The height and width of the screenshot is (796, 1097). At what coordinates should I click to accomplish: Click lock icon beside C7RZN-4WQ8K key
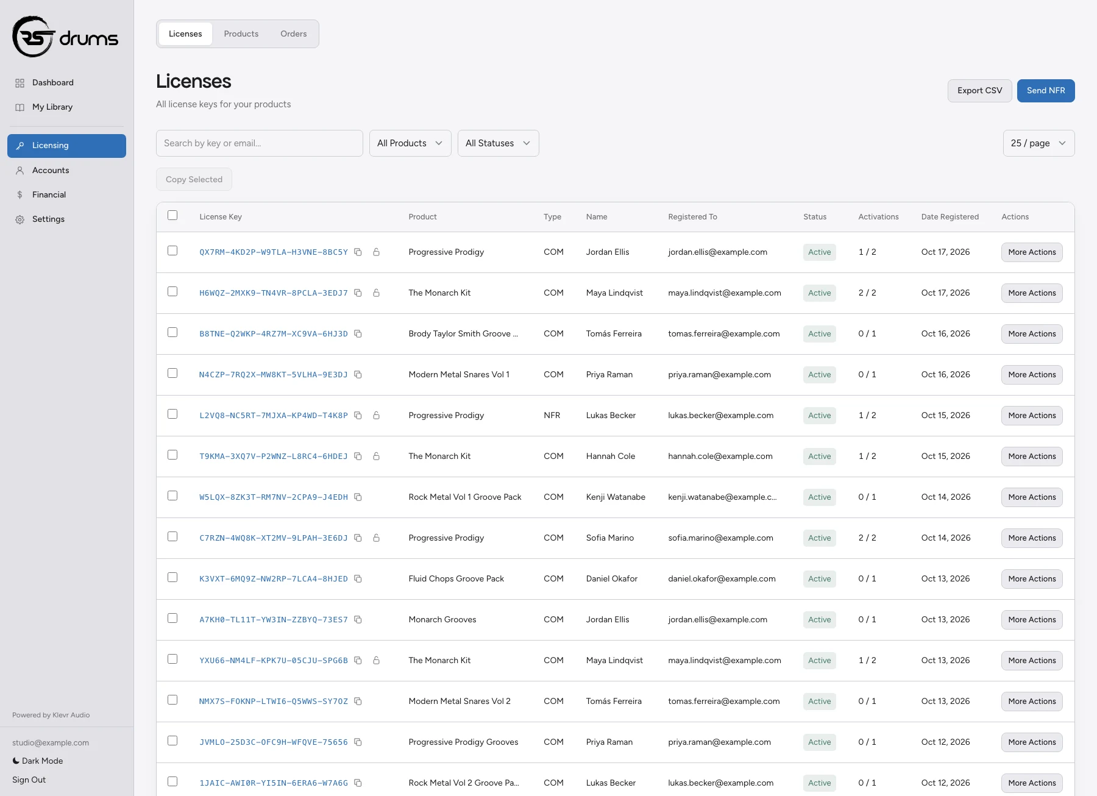(377, 538)
